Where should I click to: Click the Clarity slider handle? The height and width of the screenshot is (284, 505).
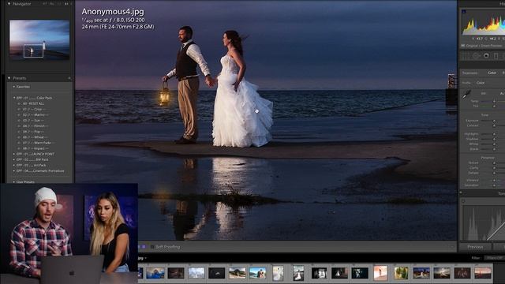pyautogui.click(x=495, y=168)
